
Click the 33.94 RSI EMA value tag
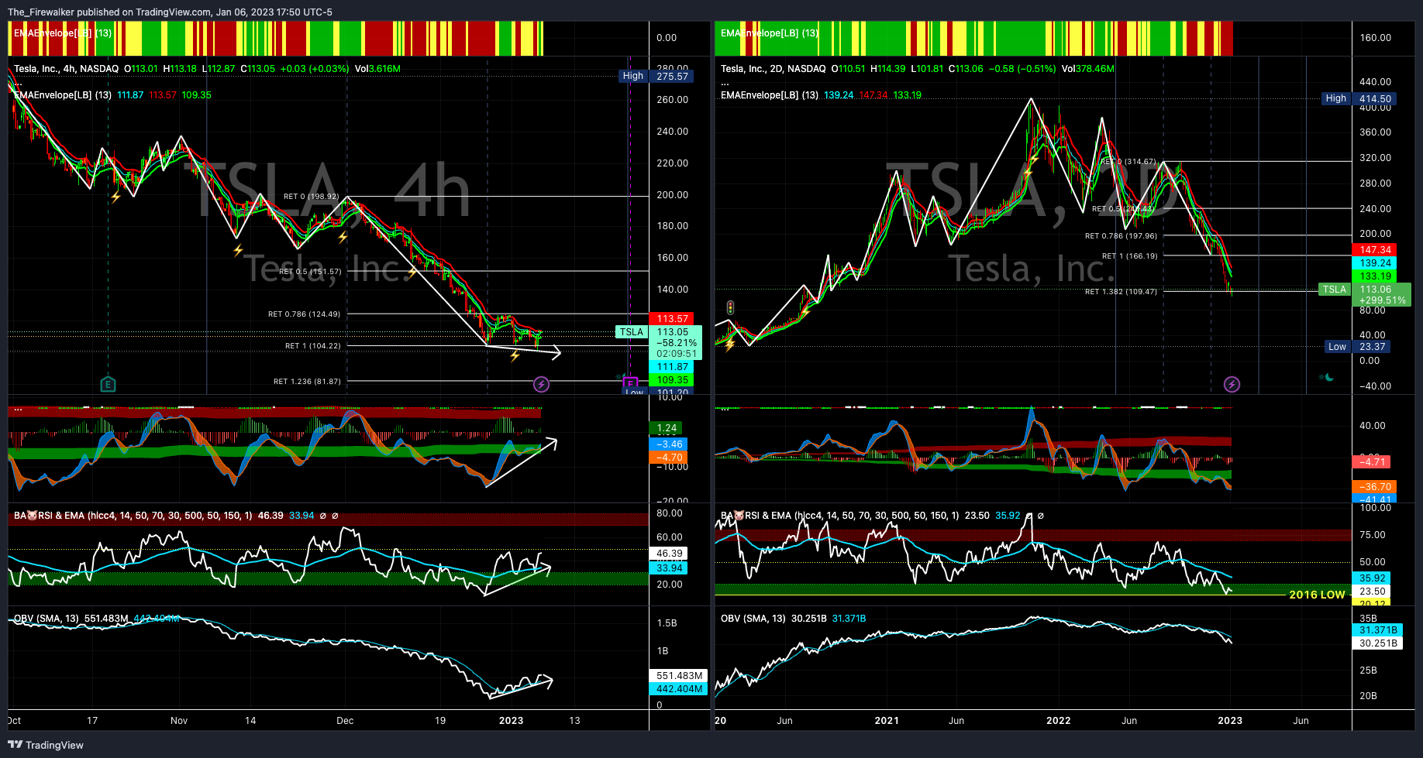coord(669,568)
